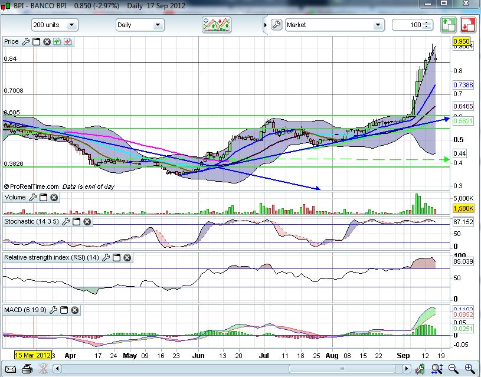Maximize the chart window

(444, 4)
